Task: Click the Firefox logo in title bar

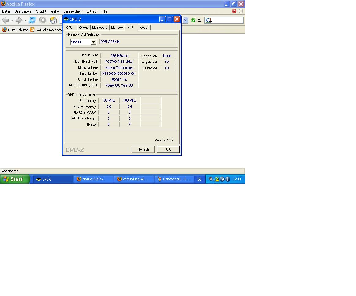Action: tap(3, 4)
